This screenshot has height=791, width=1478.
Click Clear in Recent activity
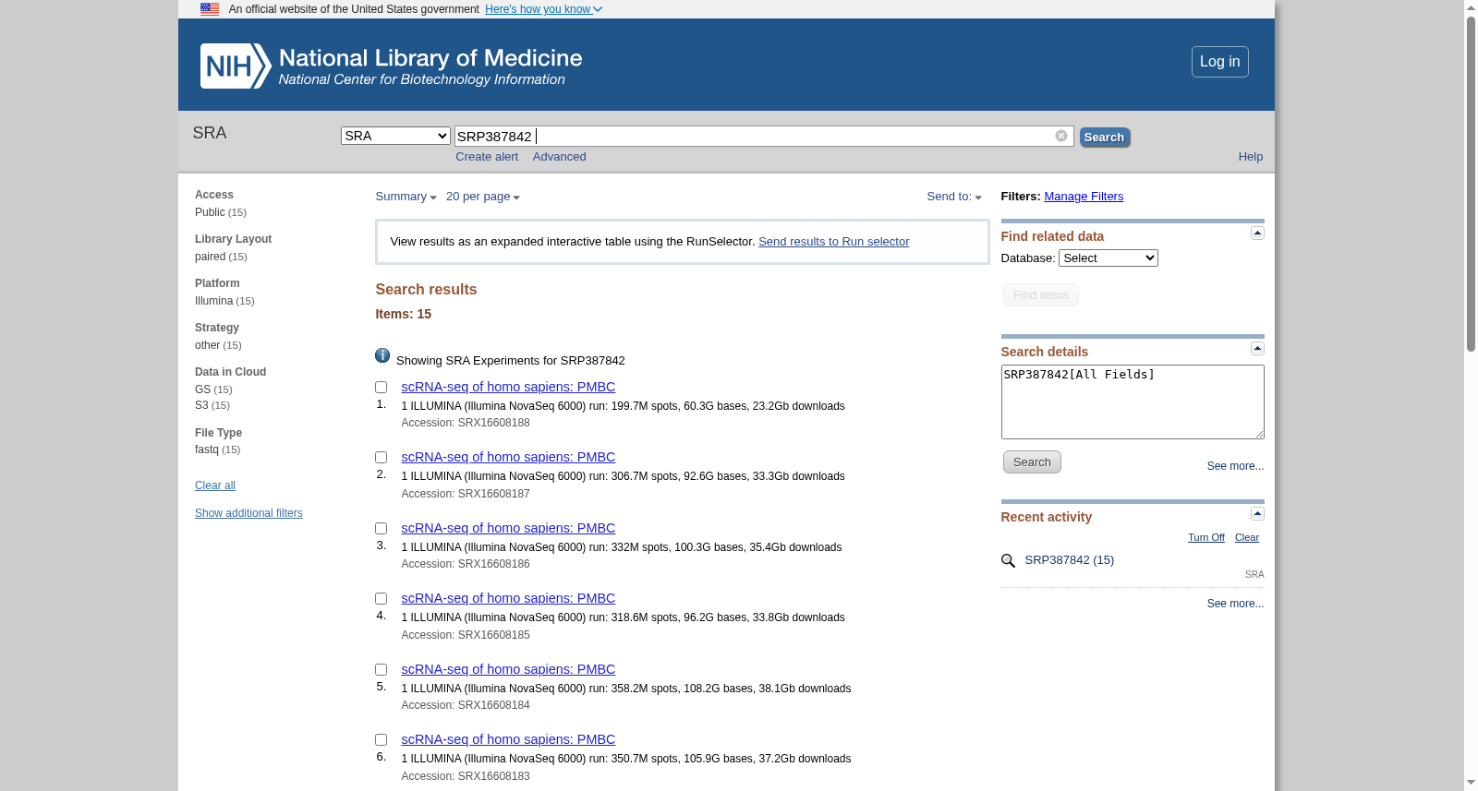click(1247, 538)
